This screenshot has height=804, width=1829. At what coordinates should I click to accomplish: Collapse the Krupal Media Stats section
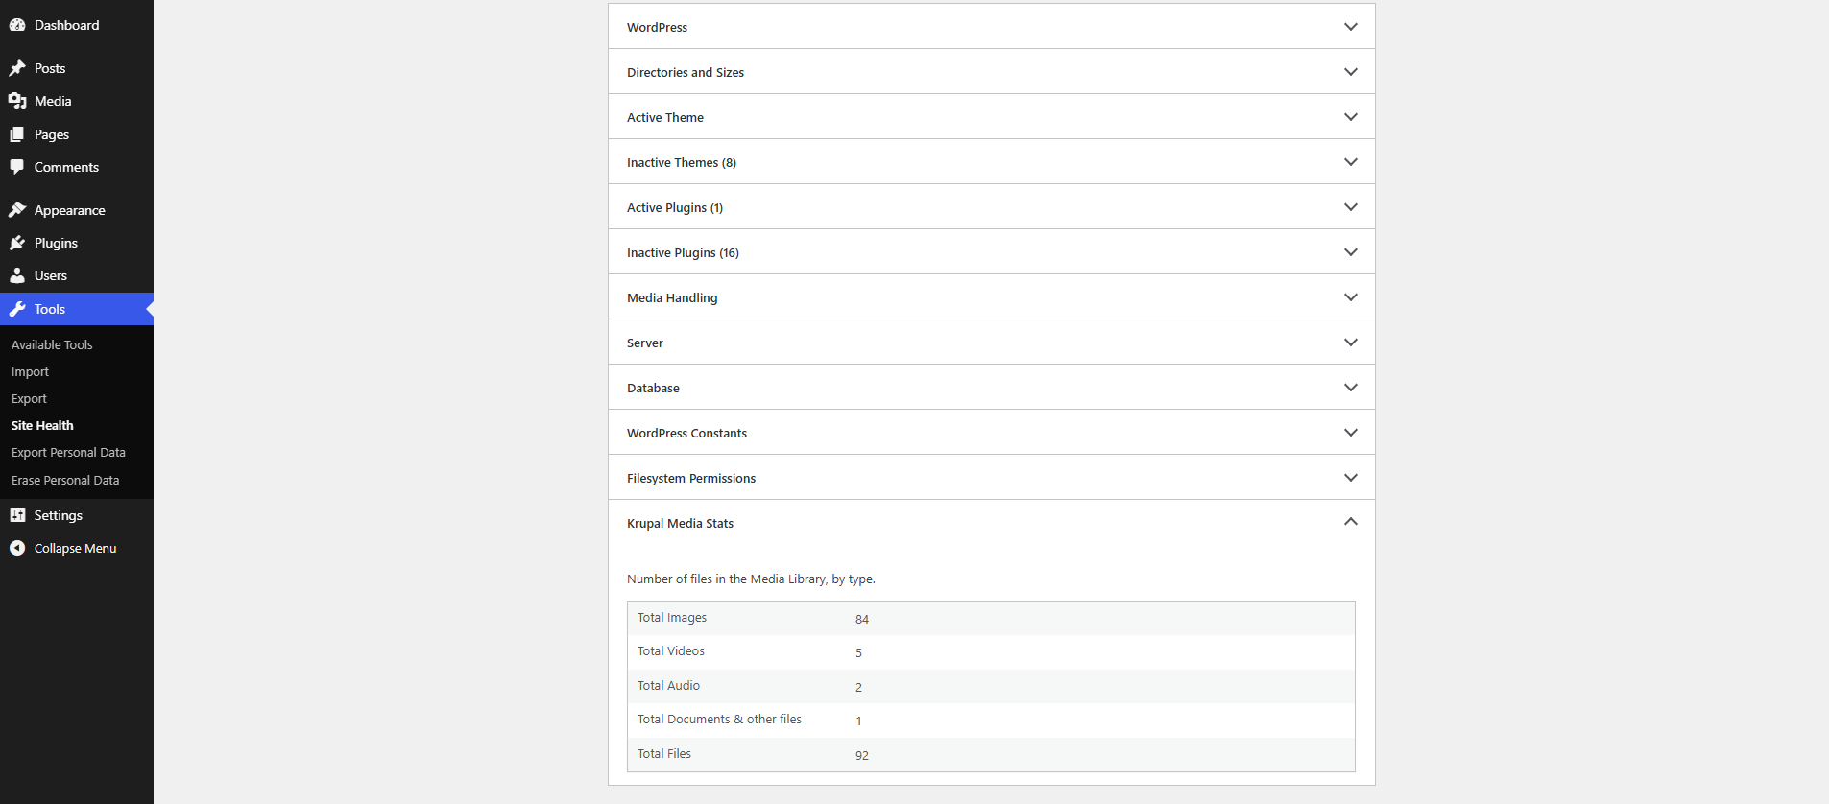[x=992, y=523]
